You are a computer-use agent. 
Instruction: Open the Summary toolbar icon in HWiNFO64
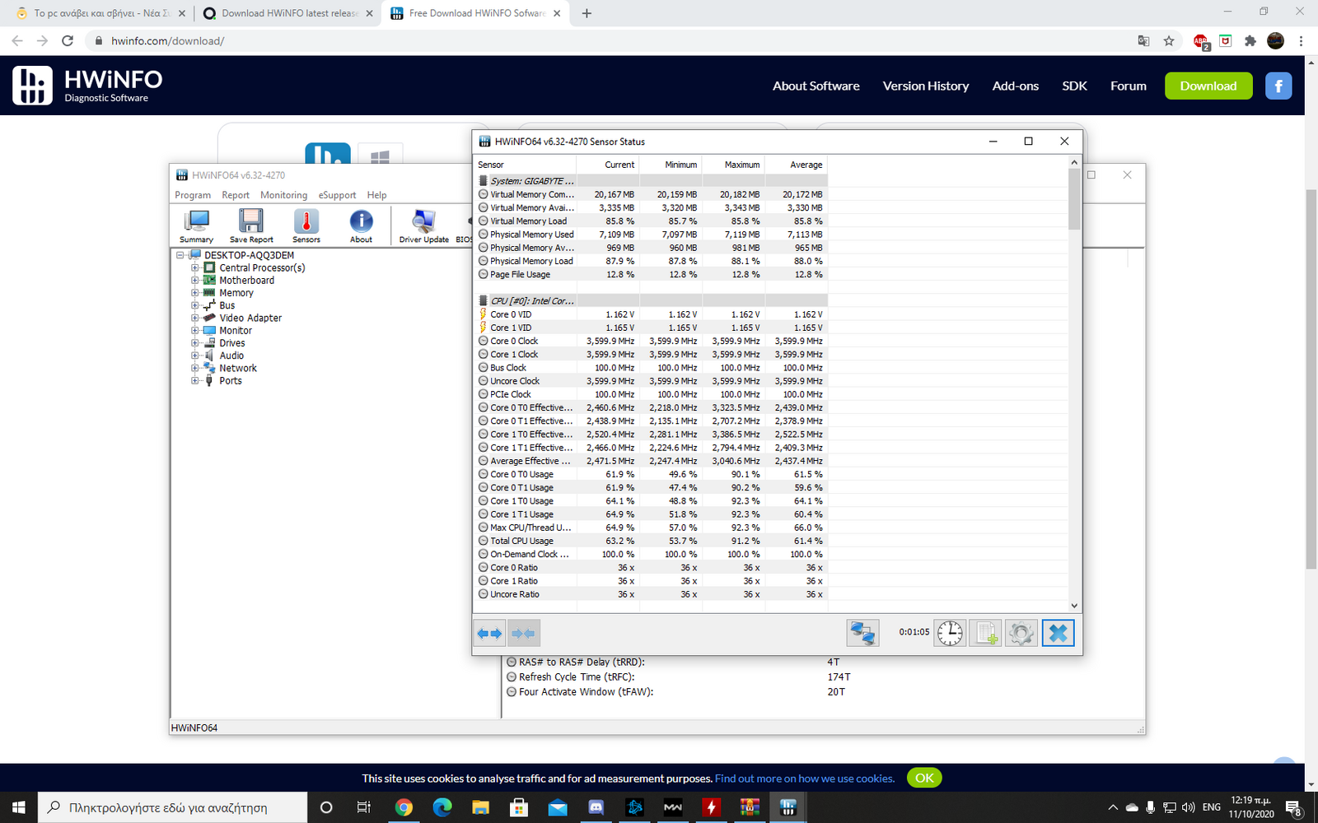click(x=197, y=226)
